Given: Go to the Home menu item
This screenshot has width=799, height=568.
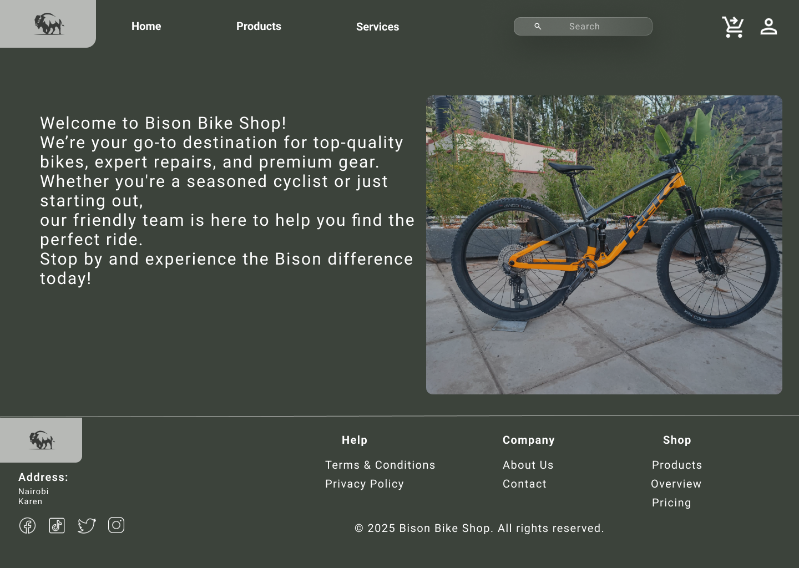Looking at the screenshot, I should 146,26.
